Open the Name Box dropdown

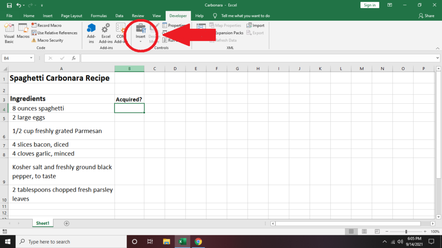(x=32, y=58)
